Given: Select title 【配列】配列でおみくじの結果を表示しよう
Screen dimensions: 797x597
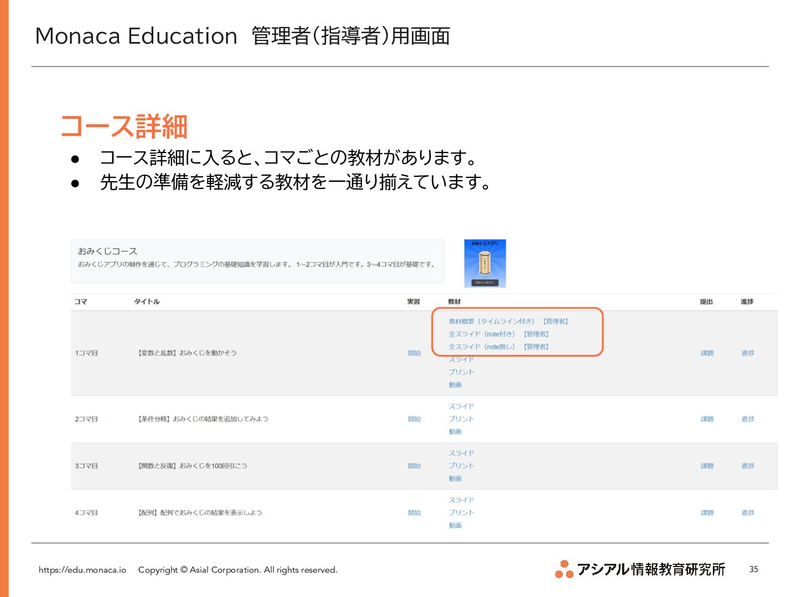Looking at the screenshot, I should [200, 513].
